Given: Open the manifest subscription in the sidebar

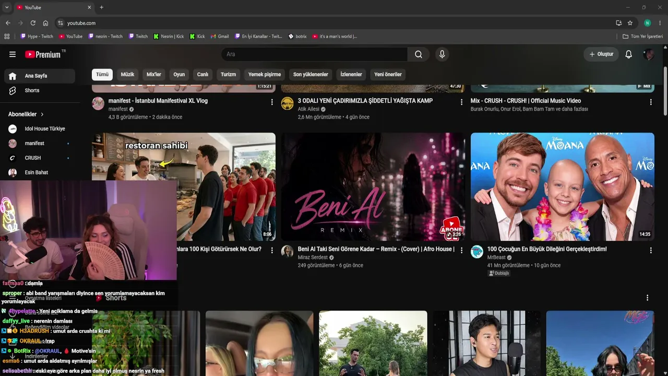Looking at the screenshot, I should [x=40, y=144].
